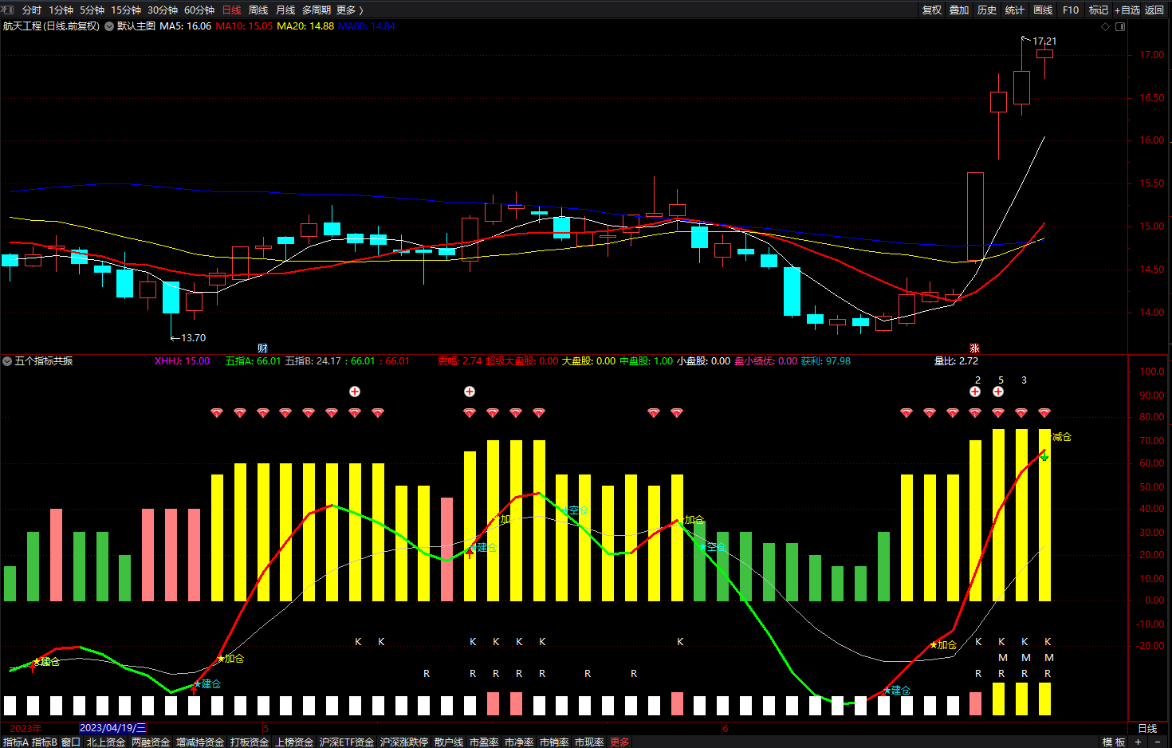The image size is (1172, 748).
Task: Select the 60分钟 period tab
Action: click(199, 10)
